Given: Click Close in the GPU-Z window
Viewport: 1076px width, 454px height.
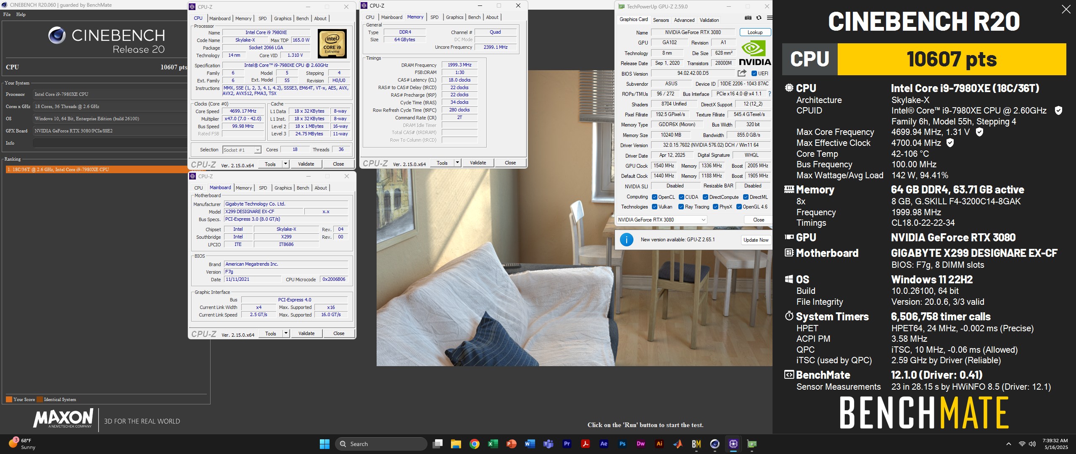Looking at the screenshot, I should pos(759,220).
